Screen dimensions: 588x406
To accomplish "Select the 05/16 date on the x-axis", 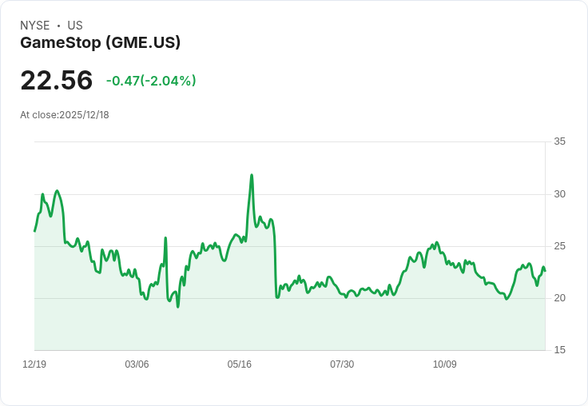I will point(240,364).
